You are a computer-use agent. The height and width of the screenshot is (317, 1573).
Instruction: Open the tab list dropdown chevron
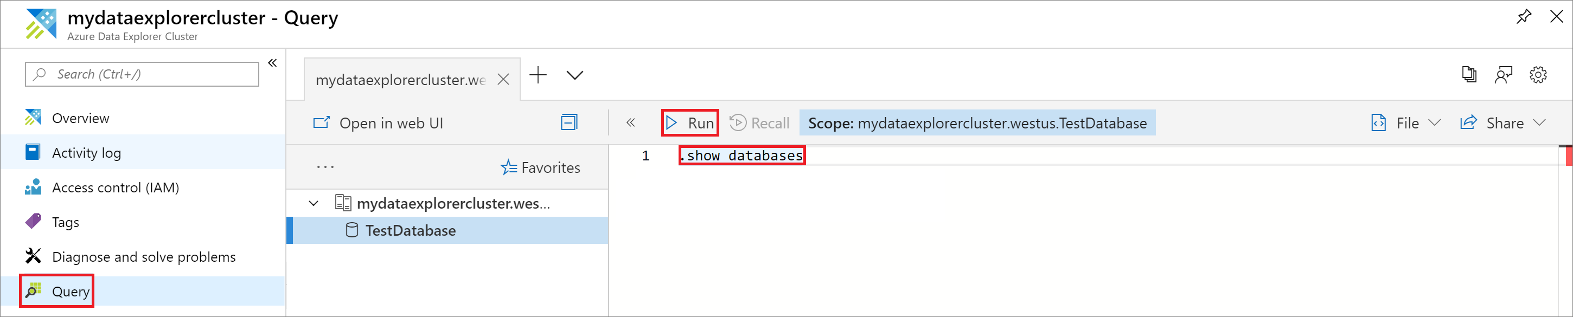point(574,76)
